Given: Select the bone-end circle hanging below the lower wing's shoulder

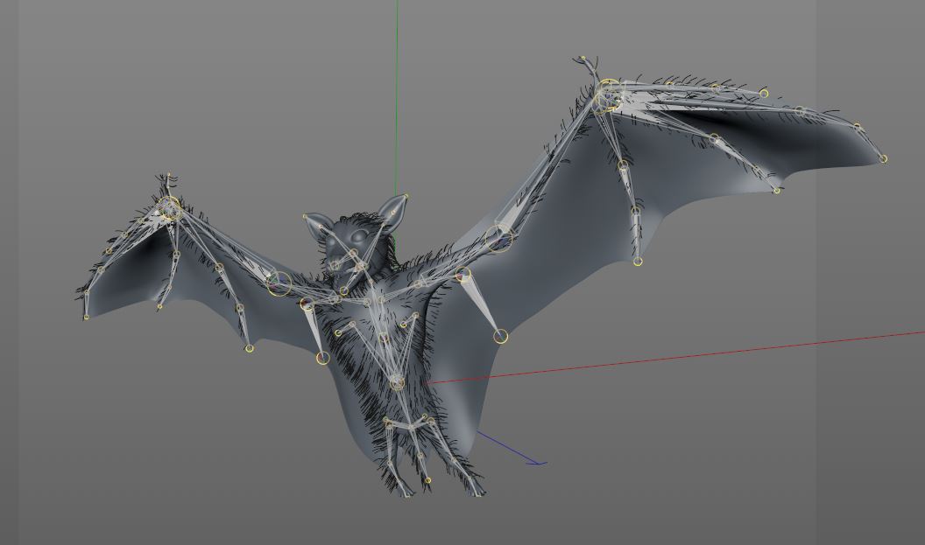Looking at the screenshot, I should pos(322,358).
